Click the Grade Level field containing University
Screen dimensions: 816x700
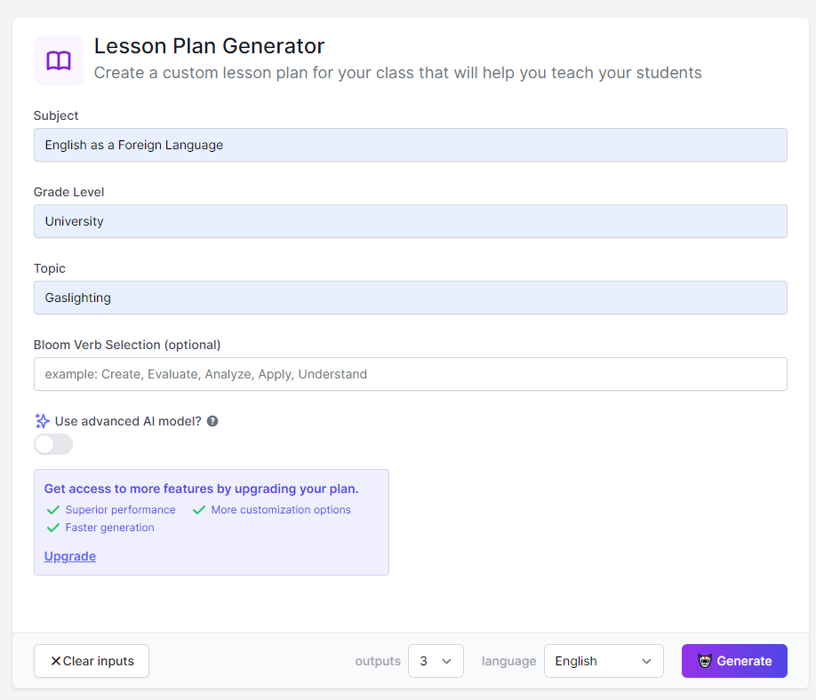pos(410,221)
